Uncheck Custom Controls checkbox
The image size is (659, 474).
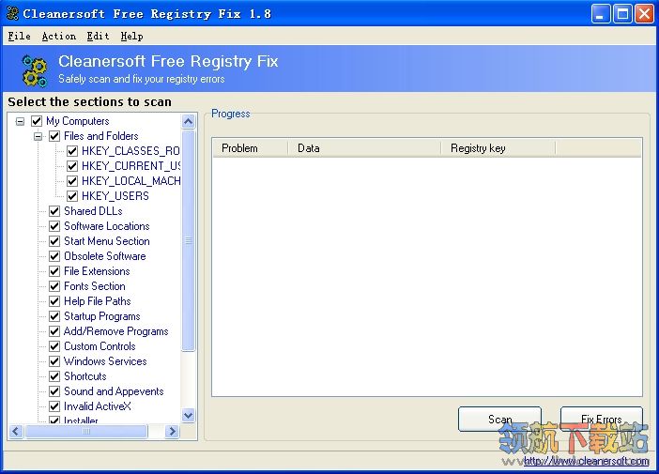(x=54, y=346)
